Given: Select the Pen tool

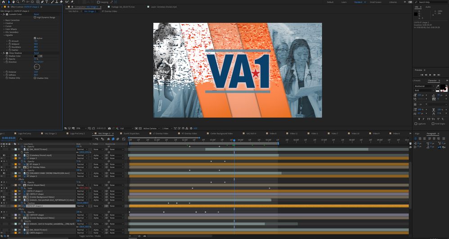Looking at the screenshot, I should pos(42,2).
